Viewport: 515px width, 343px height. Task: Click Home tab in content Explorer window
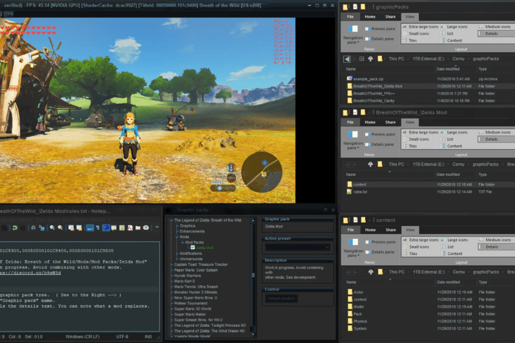(x=370, y=230)
